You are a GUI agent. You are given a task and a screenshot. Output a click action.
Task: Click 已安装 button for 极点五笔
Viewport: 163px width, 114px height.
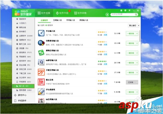pos(131,82)
